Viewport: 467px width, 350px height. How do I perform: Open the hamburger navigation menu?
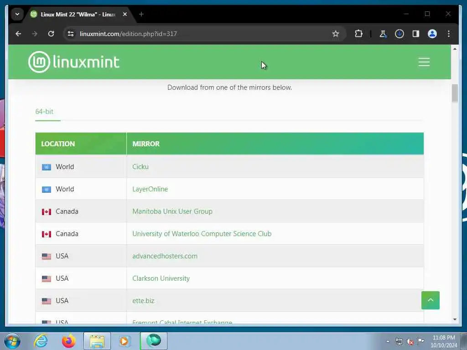pos(424,62)
